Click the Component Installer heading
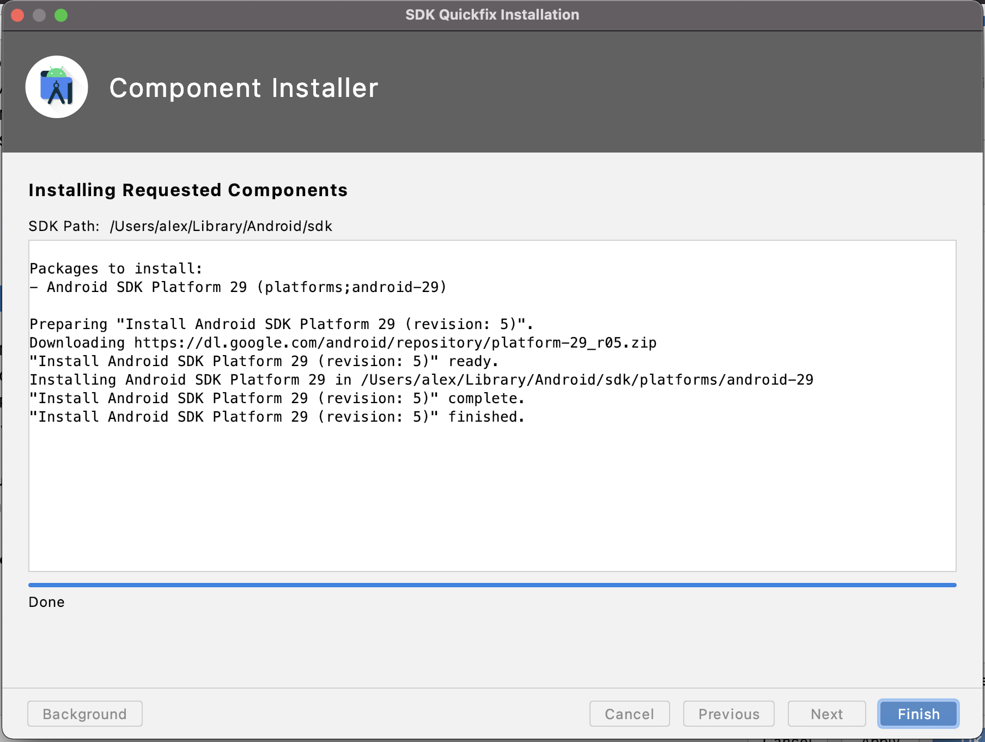985x742 pixels. [244, 88]
